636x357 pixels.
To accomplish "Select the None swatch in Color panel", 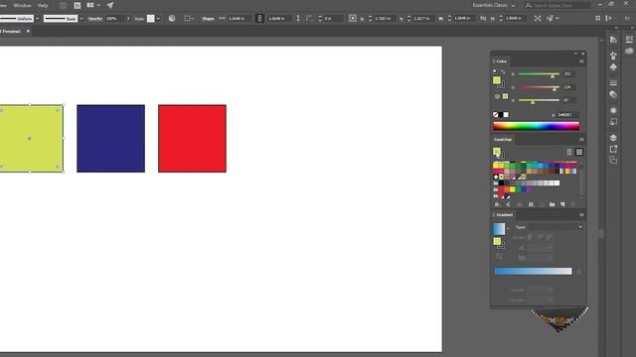I will click(x=495, y=115).
